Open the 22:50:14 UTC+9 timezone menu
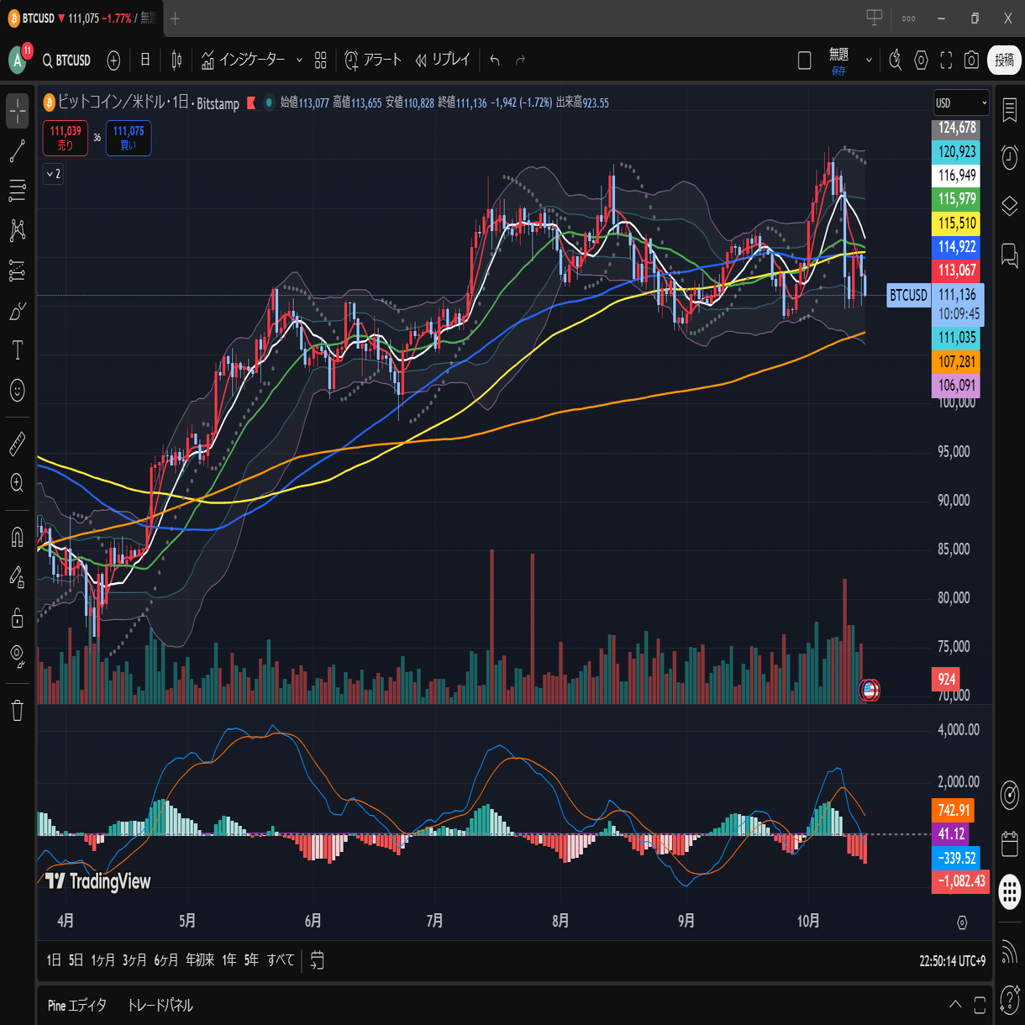Viewport: 1025px width, 1025px height. [952, 960]
